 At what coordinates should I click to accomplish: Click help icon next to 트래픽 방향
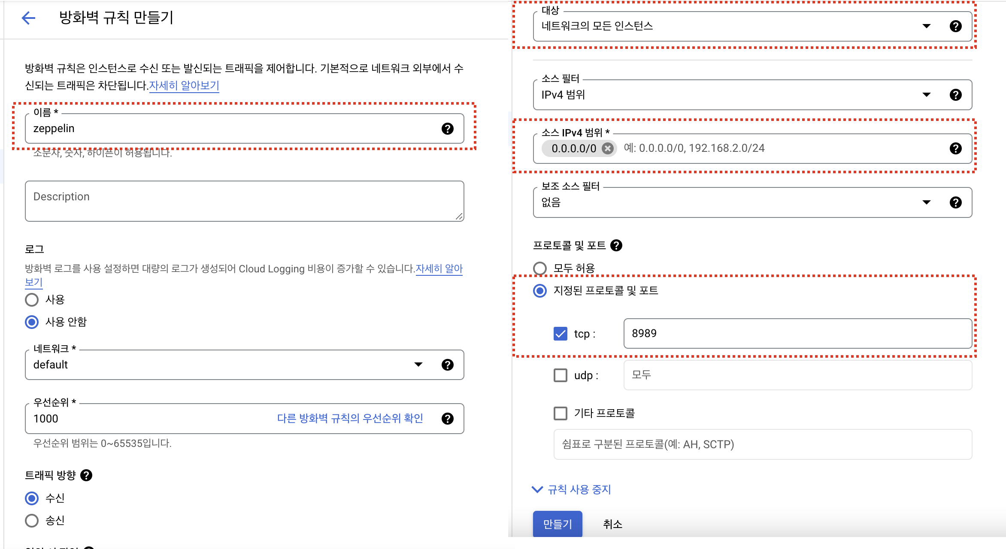(x=86, y=475)
